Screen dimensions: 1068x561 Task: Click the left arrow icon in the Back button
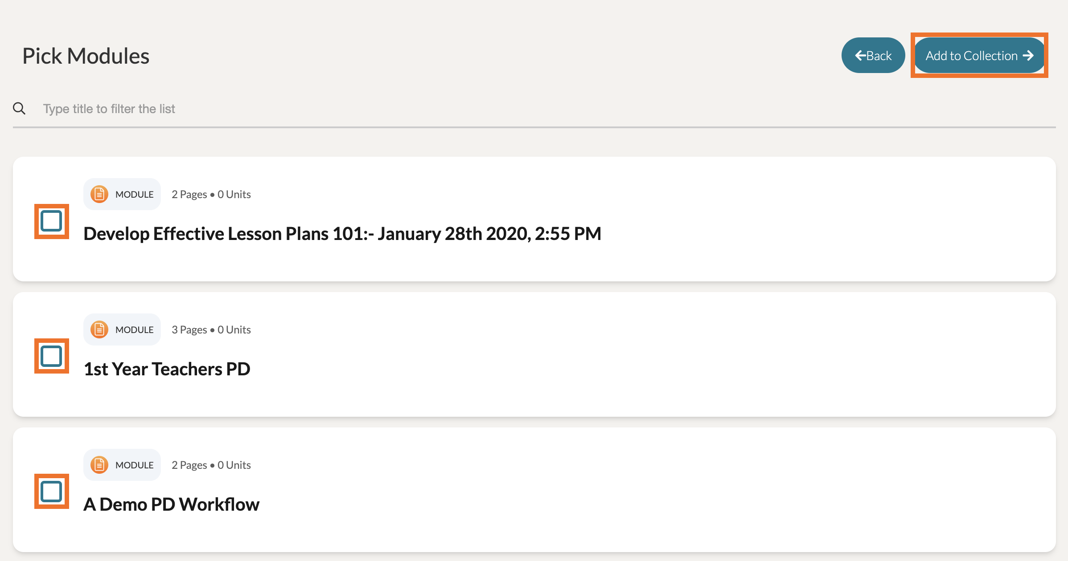click(860, 55)
